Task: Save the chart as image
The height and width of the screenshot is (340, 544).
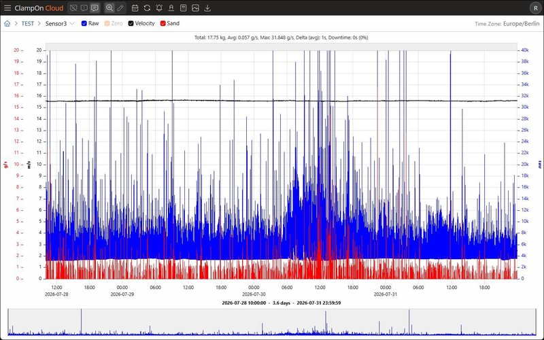Action: (x=195, y=7)
